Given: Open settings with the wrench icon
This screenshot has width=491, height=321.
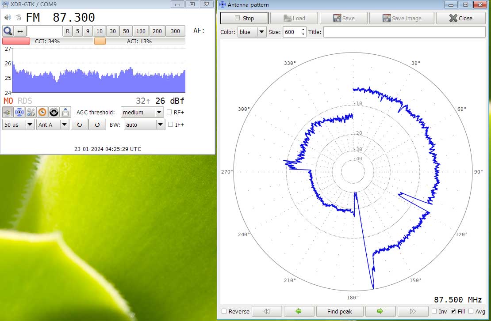Looking at the screenshot, I should (31, 112).
